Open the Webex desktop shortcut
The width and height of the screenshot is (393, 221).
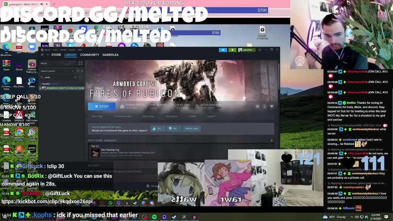[32, 82]
